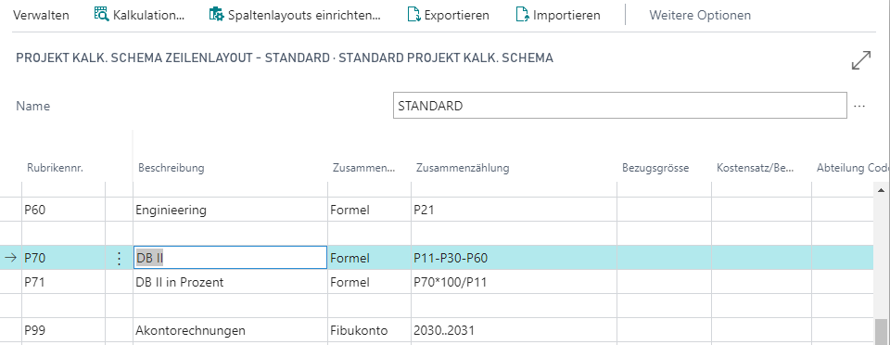Image resolution: width=890 pixels, height=345 pixels.
Task: Select the Engineering description cell
Action: [231, 210]
